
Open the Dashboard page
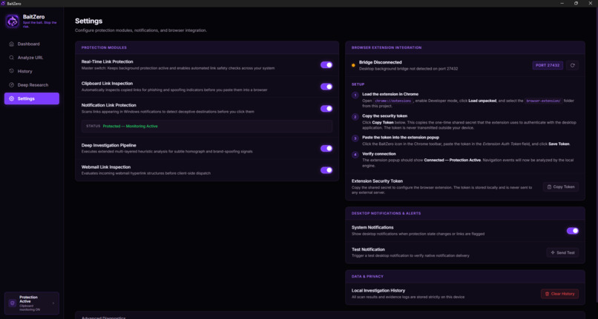coord(32,44)
